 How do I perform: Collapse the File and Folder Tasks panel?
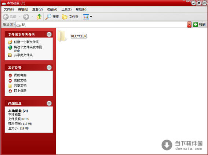[x=49, y=35]
